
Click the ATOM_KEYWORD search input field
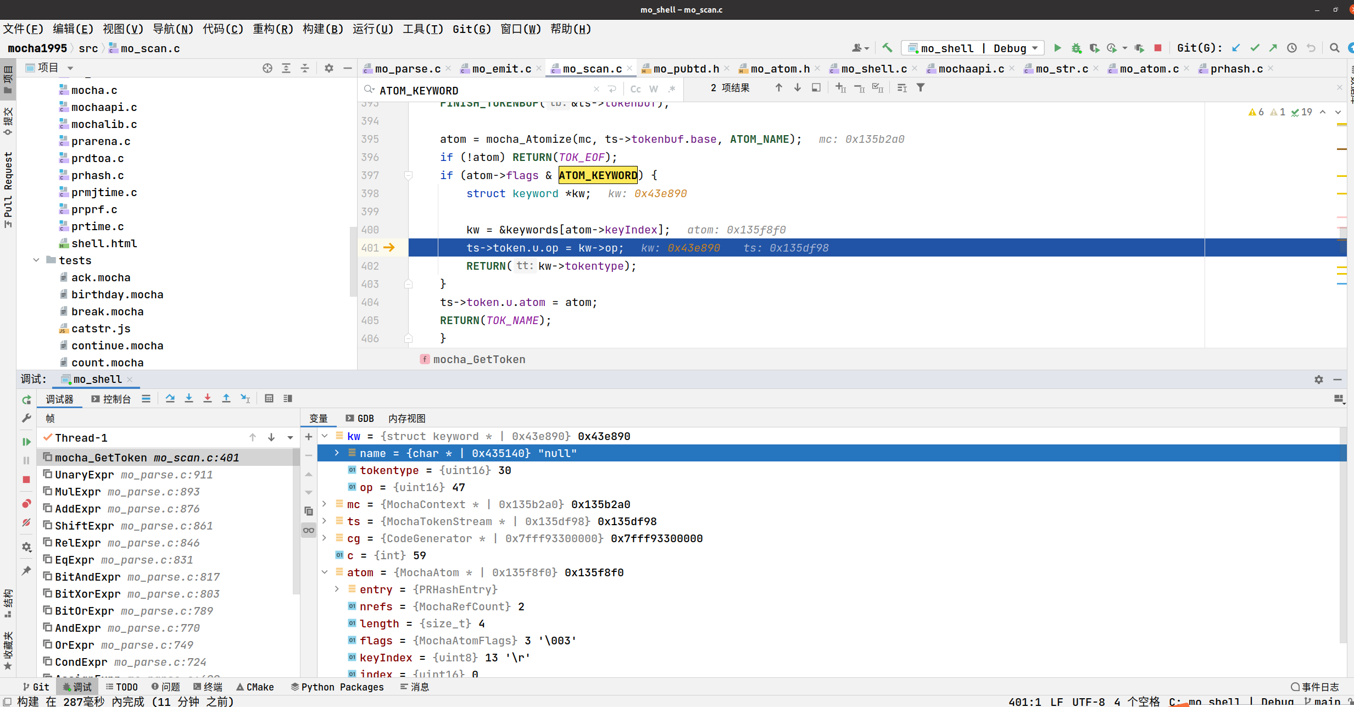[483, 90]
